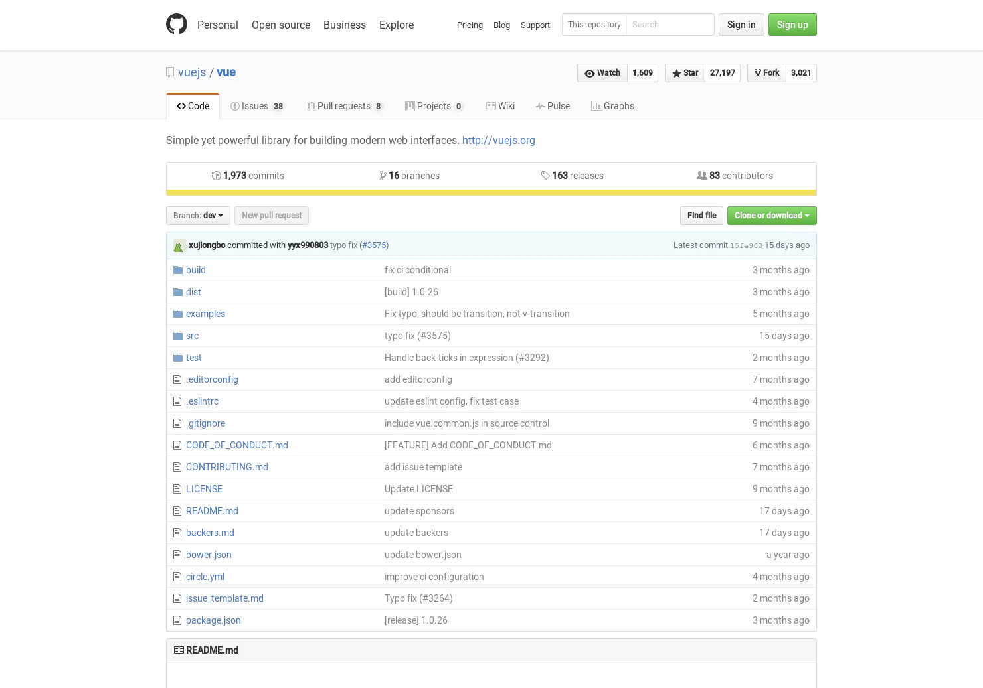Follow the http://vuejs.org link
Viewport: 983px width, 688px height.
coord(498,140)
